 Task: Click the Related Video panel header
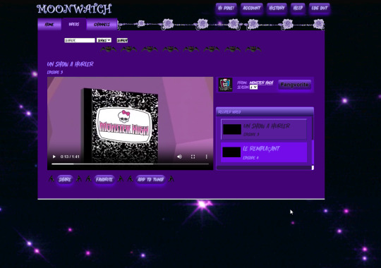point(265,111)
